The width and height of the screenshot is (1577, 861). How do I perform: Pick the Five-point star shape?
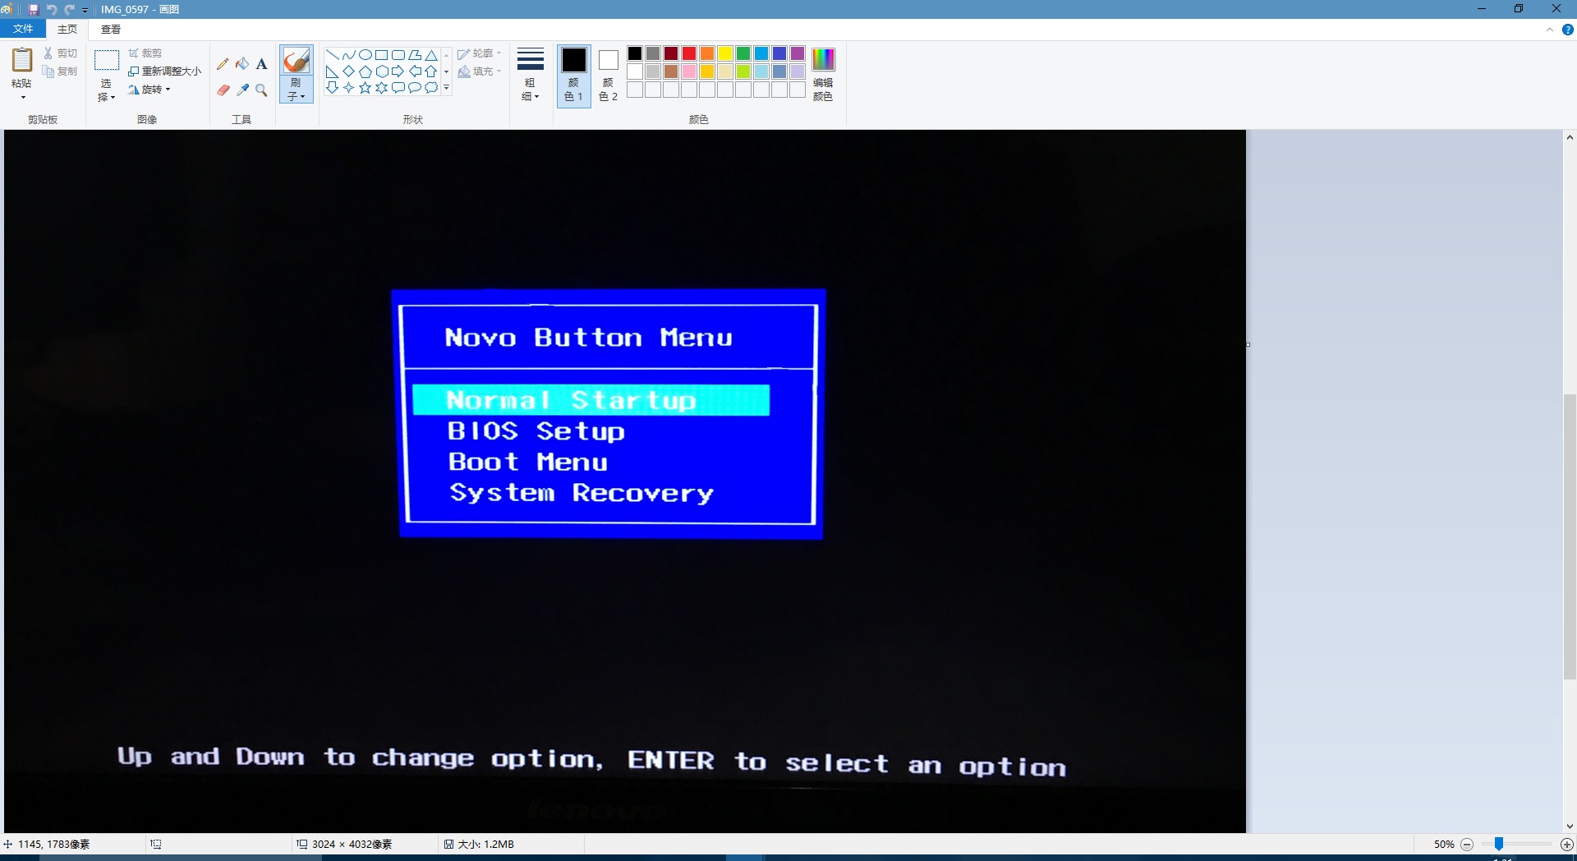pyautogui.click(x=366, y=88)
